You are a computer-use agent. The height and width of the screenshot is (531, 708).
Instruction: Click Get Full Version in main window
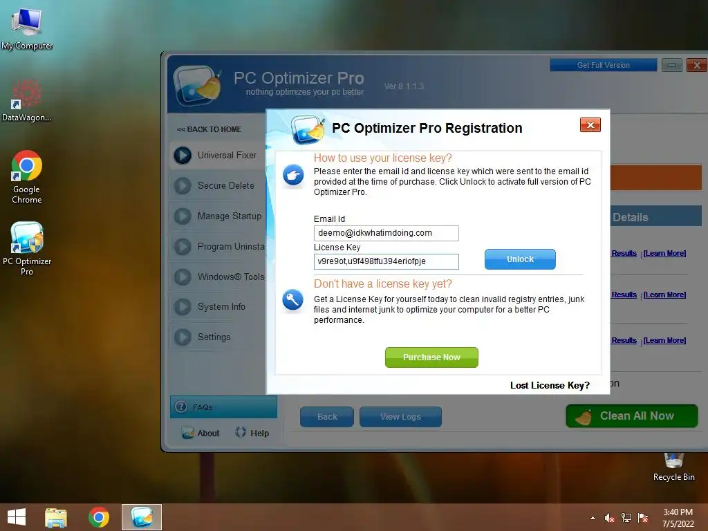[603, 65]
